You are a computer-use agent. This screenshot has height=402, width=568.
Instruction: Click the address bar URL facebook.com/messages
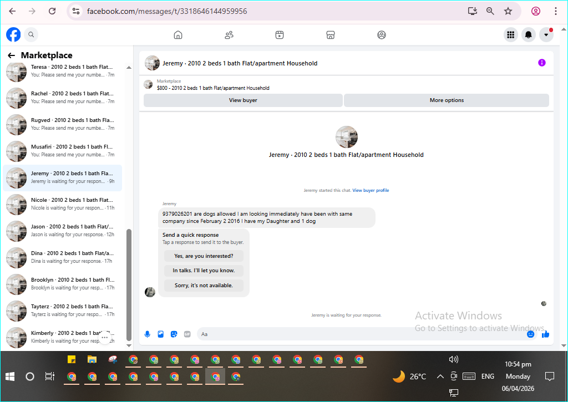click(167, 11)
